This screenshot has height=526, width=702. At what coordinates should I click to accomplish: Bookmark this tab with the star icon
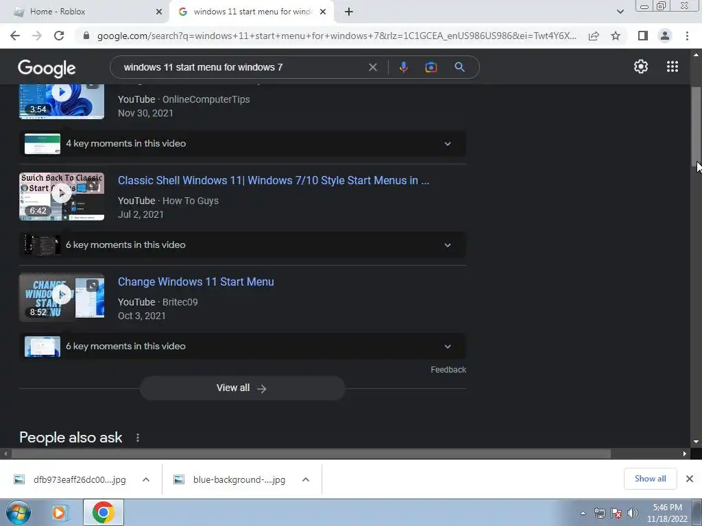(616, 36)
